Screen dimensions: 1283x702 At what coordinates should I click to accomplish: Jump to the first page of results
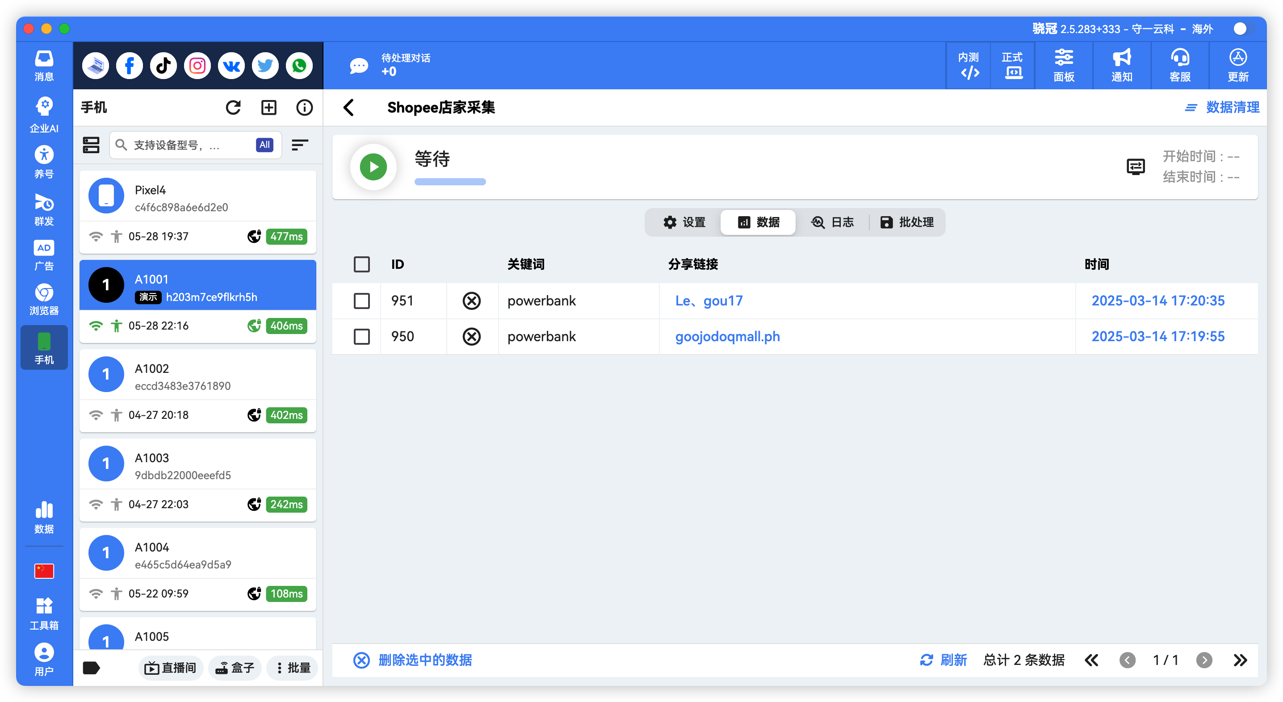[1091, 660]
